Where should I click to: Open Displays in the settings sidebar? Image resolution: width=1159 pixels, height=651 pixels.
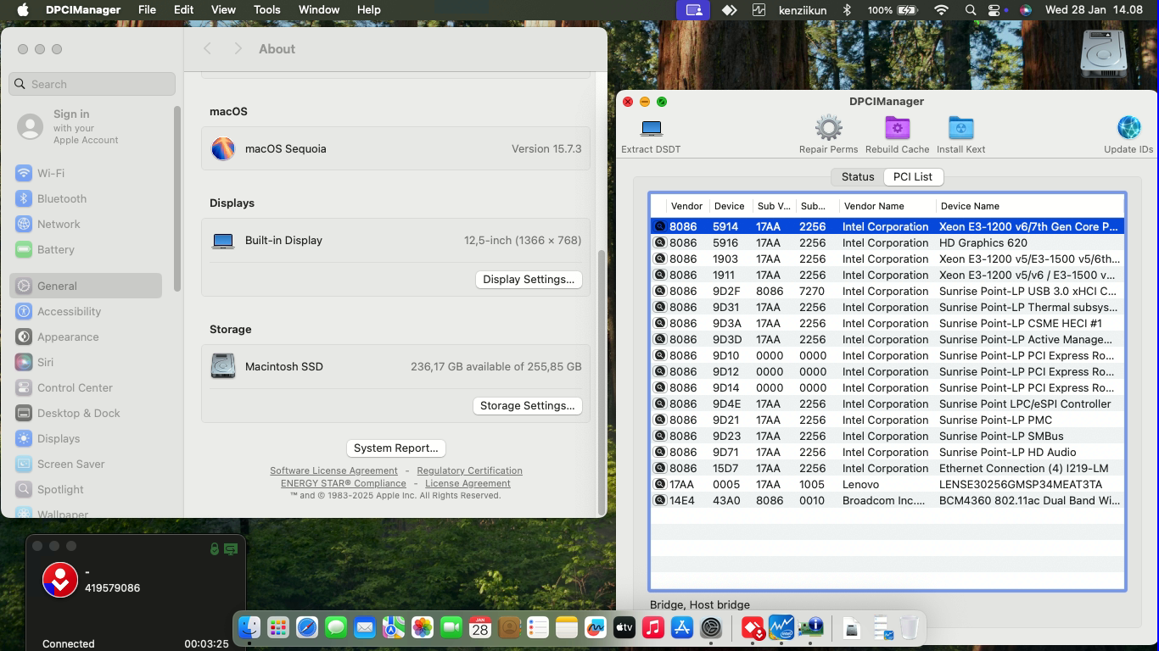click(x=86, y=438)
